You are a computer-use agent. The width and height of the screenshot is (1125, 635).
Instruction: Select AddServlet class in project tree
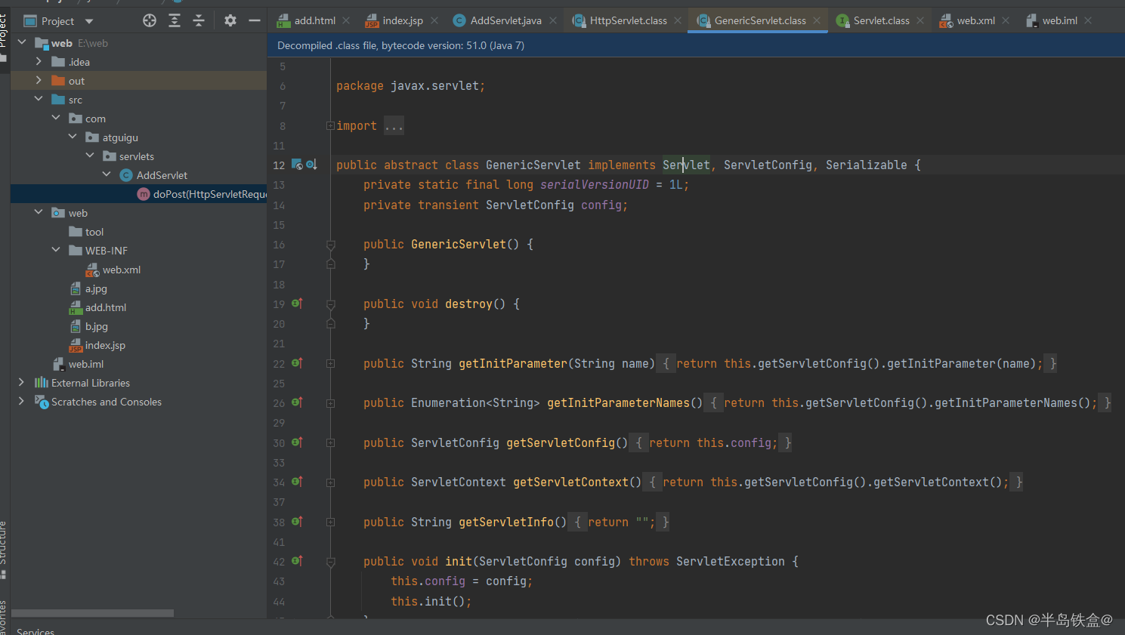click(x=153, y=175)
